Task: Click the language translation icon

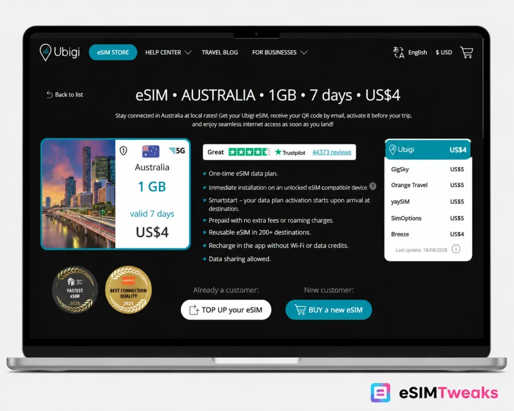Action: [x=399, y=52]
